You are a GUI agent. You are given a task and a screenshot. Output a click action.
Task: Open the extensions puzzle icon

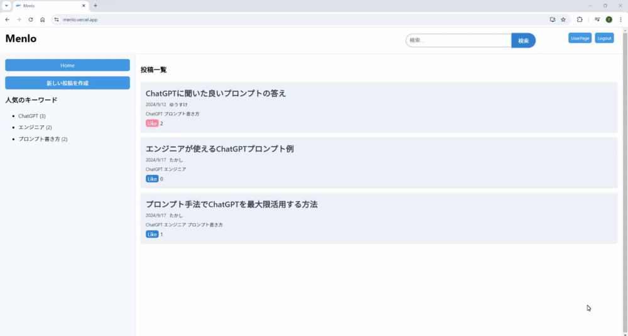click(x=580, y=19)
